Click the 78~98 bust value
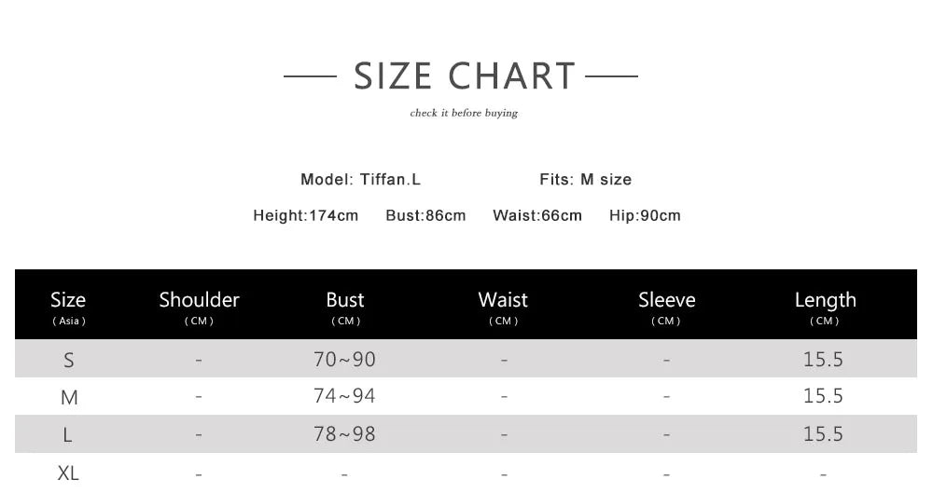 tap(344, 434)
